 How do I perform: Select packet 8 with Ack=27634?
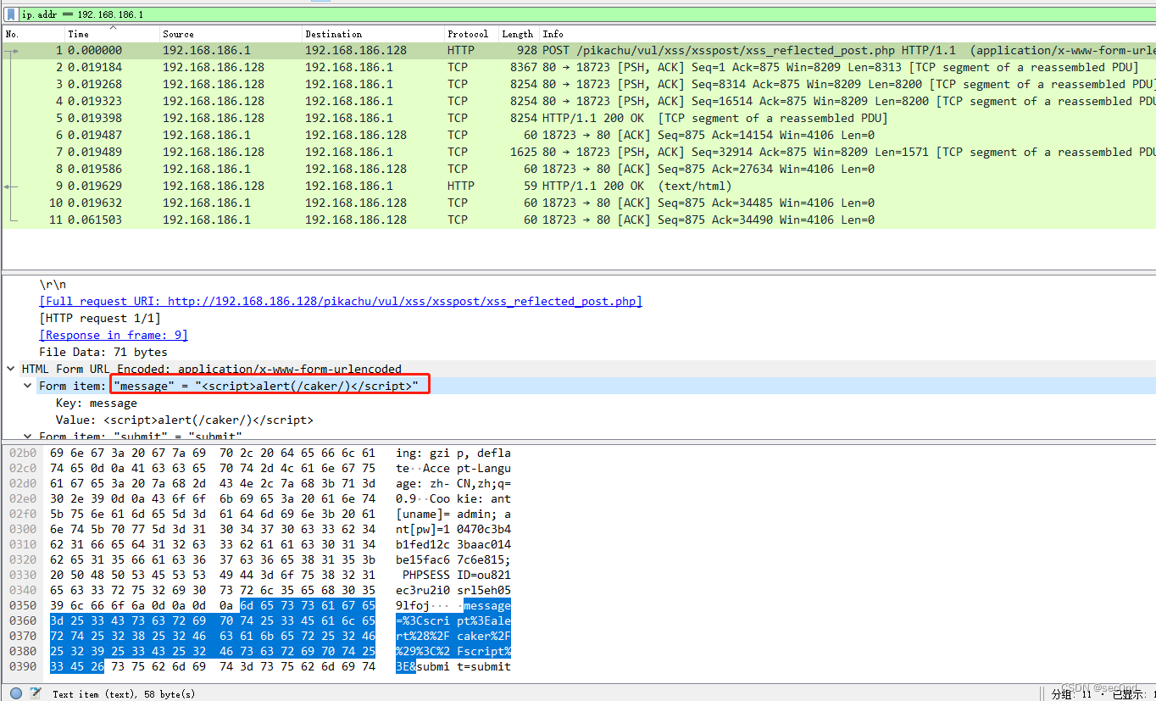[579, 169]
